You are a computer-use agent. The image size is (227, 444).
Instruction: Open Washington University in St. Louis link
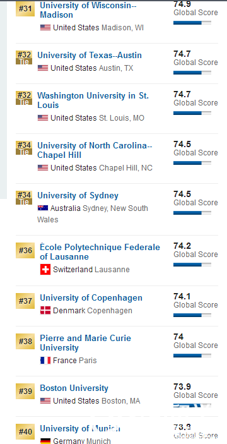[x=93, y=100]
